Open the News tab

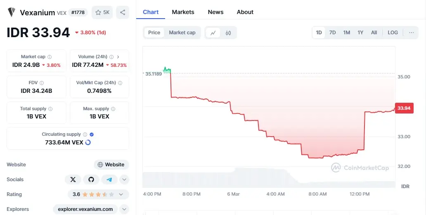(x=216, y=12)
